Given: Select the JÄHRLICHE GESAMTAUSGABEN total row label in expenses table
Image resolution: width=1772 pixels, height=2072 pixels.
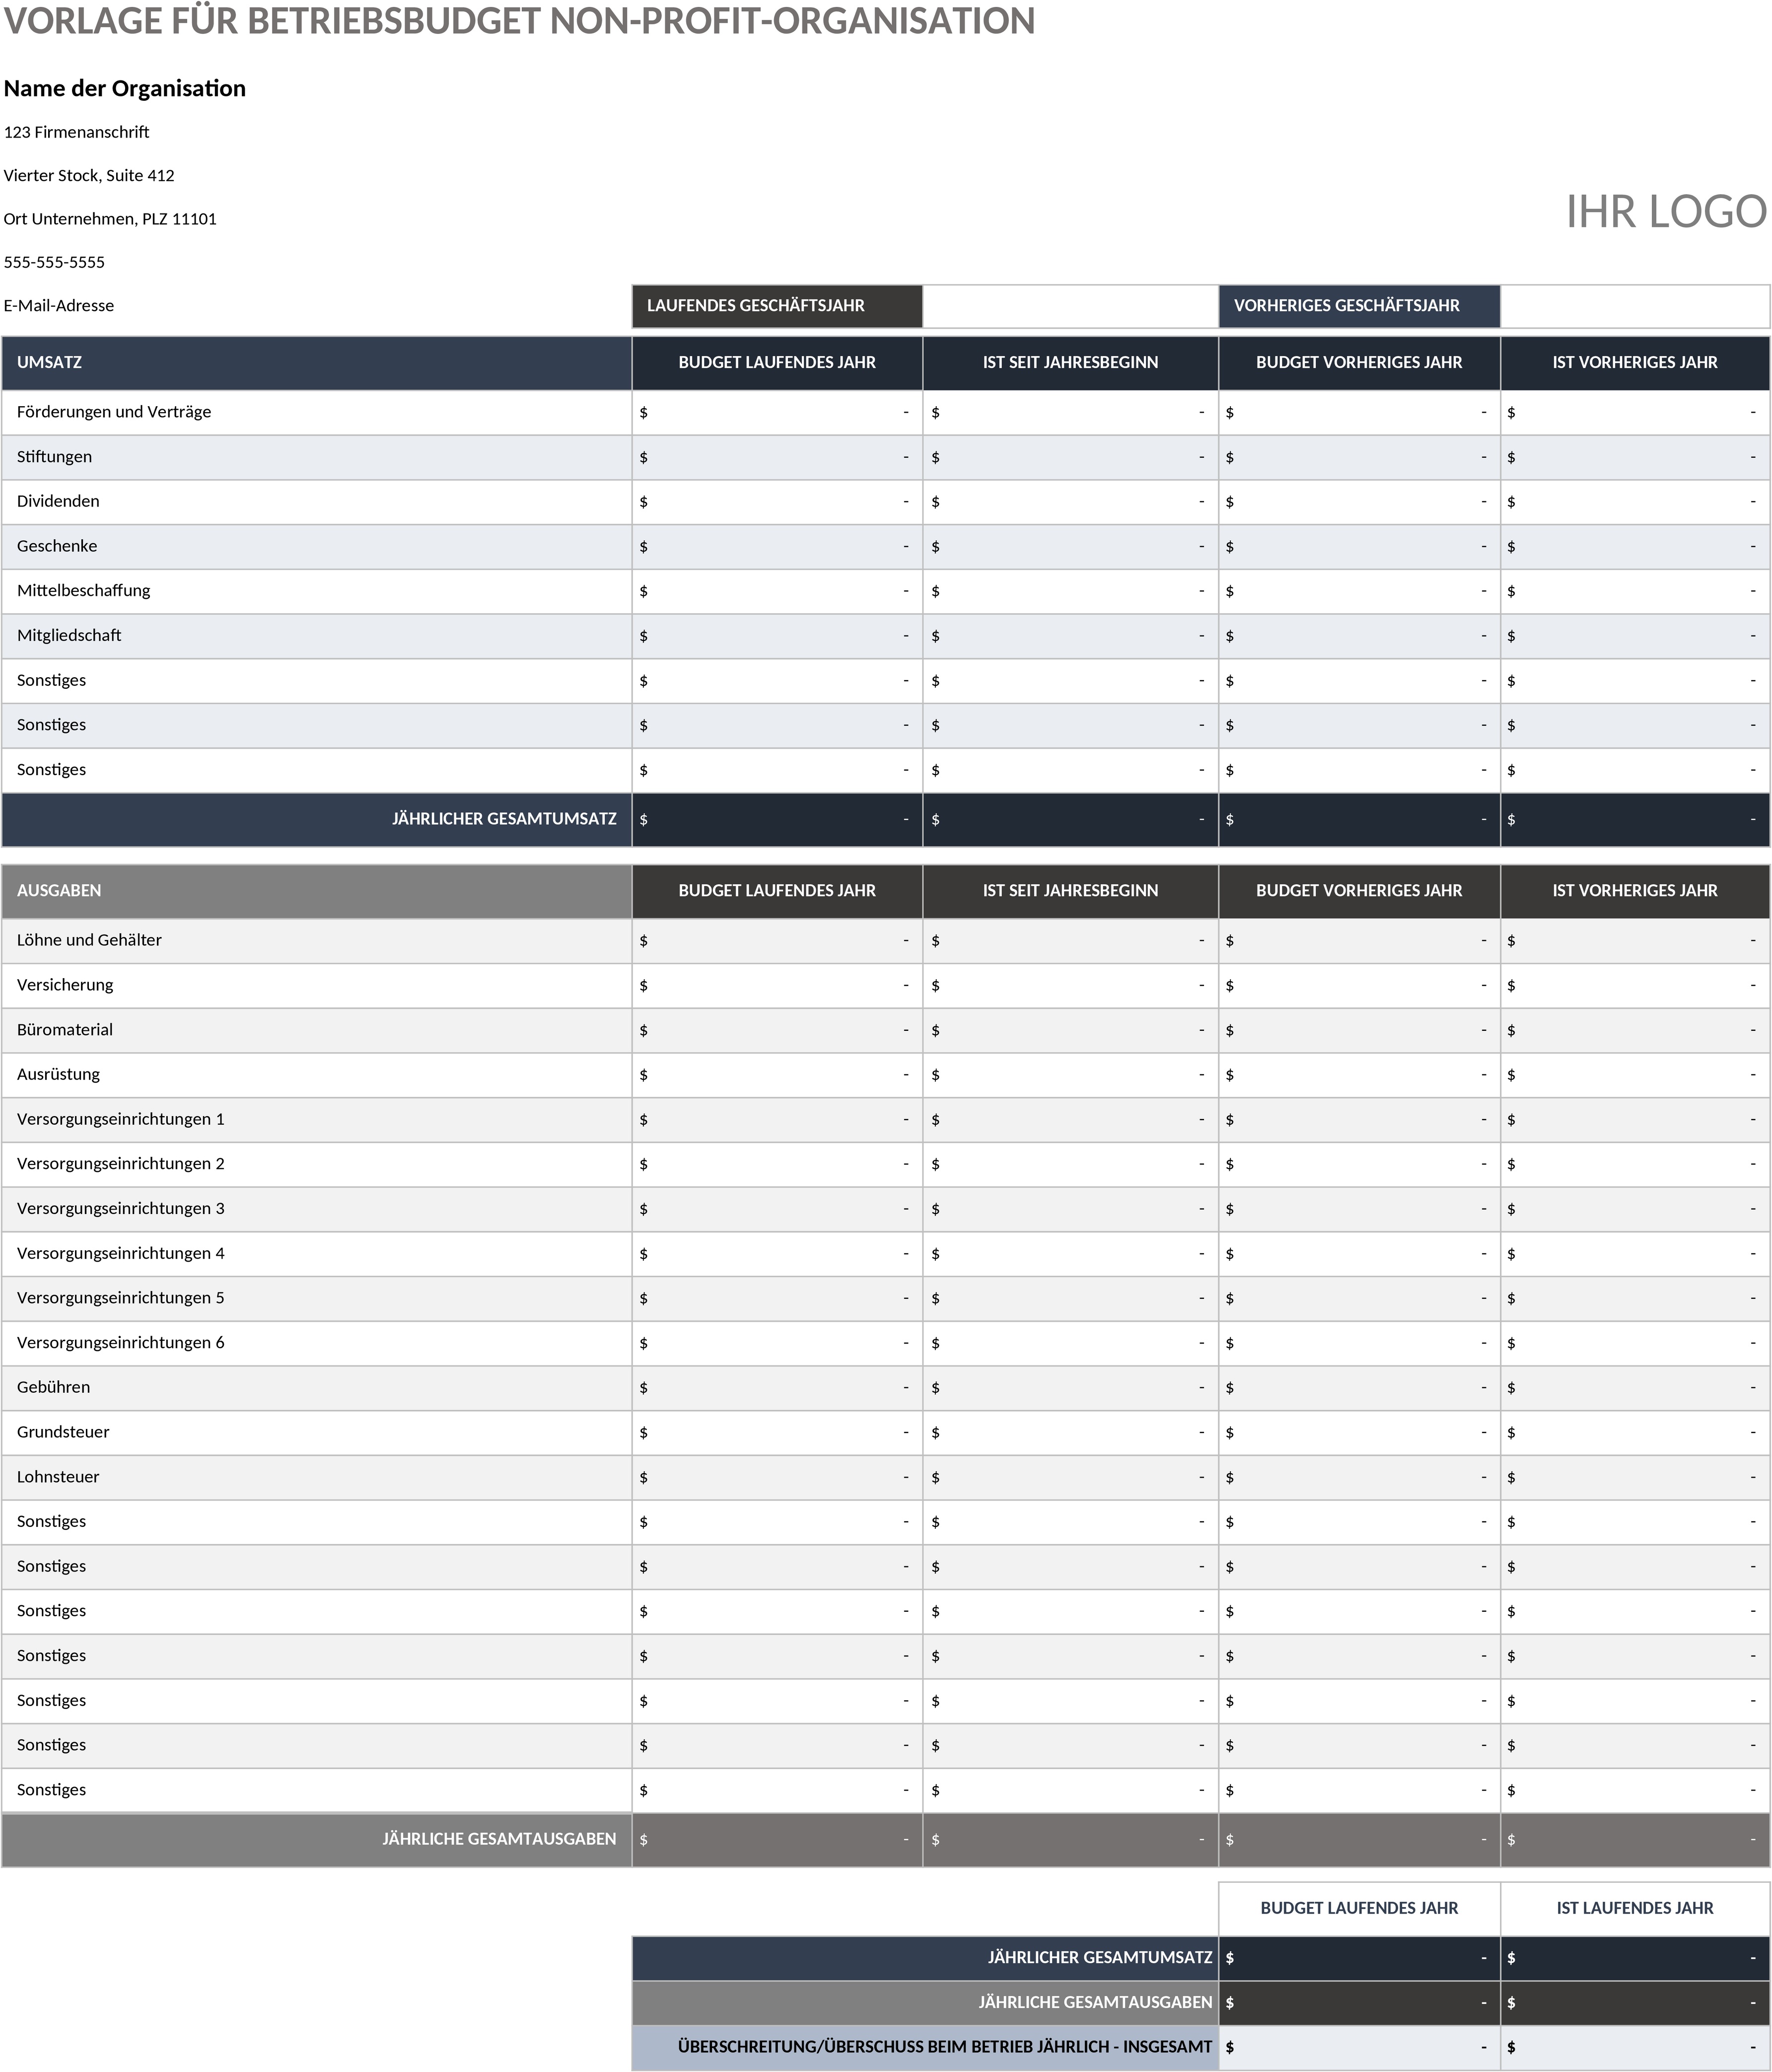Looking at the screenshot, I should (499, 1839).
